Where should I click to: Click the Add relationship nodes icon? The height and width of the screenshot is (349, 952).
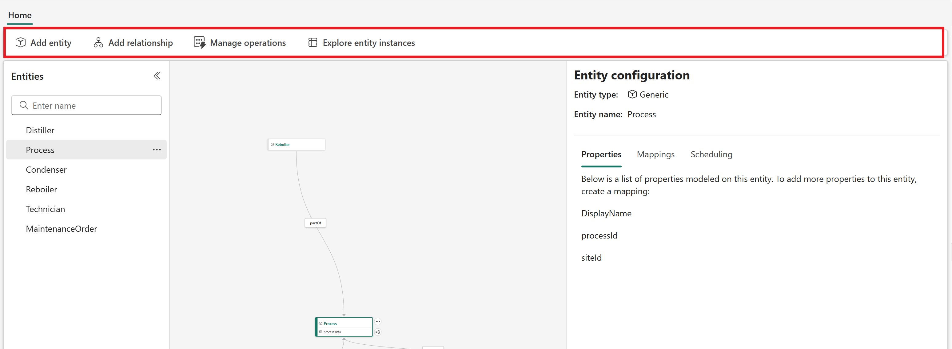pyautogui.click(x=98, y=42)
